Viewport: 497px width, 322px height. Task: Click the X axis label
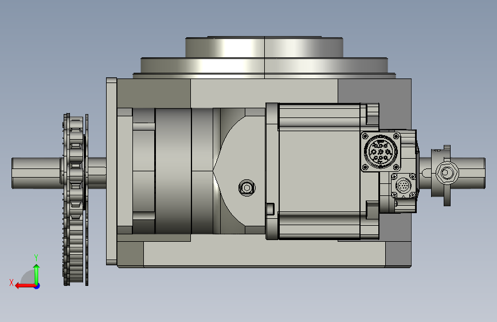pos(11,282)
